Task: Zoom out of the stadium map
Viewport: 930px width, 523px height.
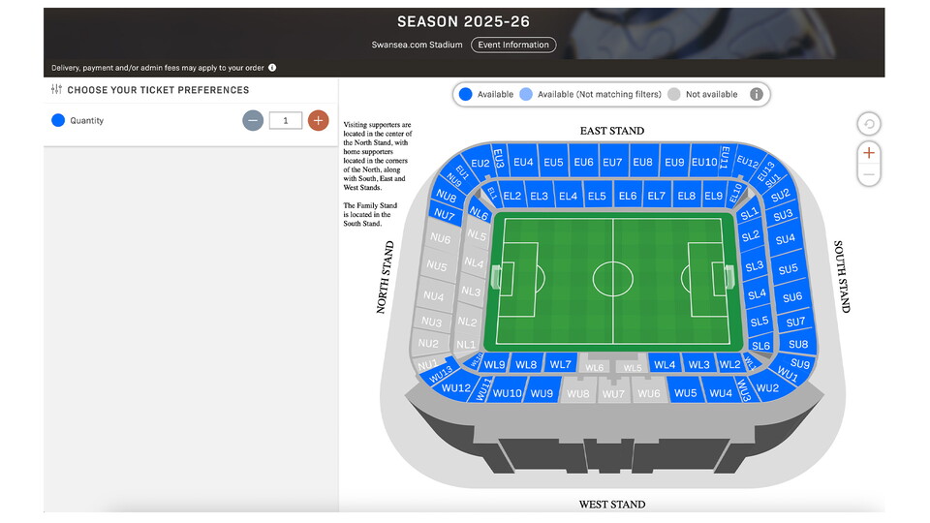Action: (x=868, y=174)
